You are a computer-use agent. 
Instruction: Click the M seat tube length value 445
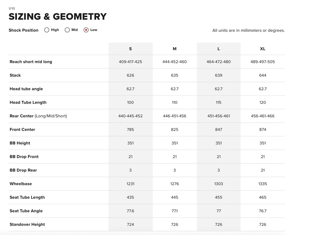(175, 197)
